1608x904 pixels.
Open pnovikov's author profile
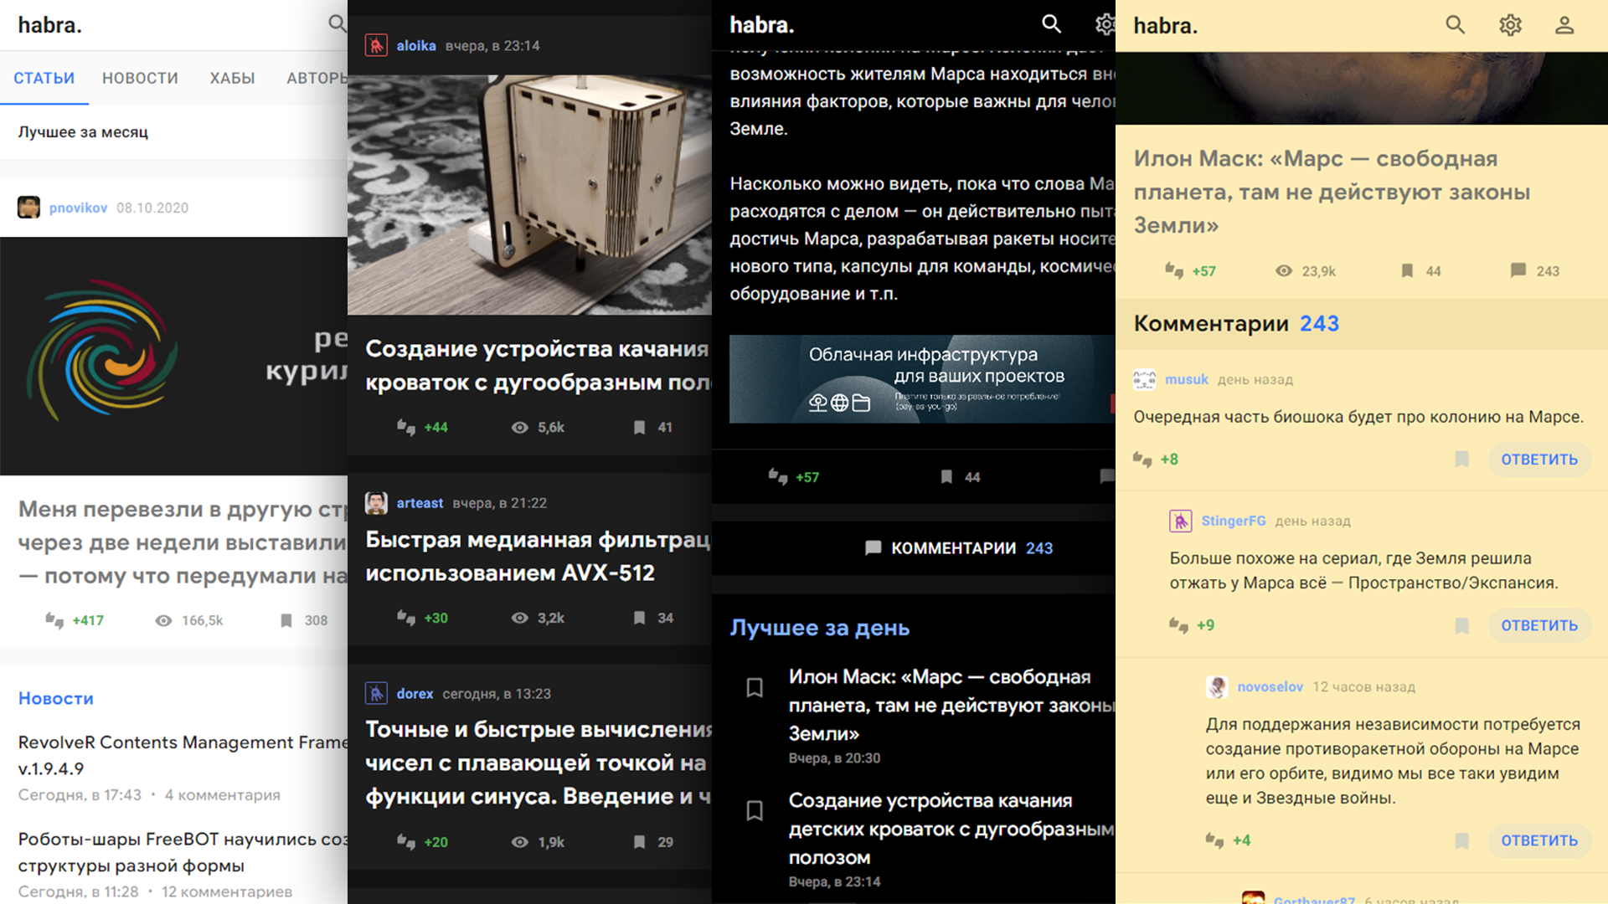[77, 208]
